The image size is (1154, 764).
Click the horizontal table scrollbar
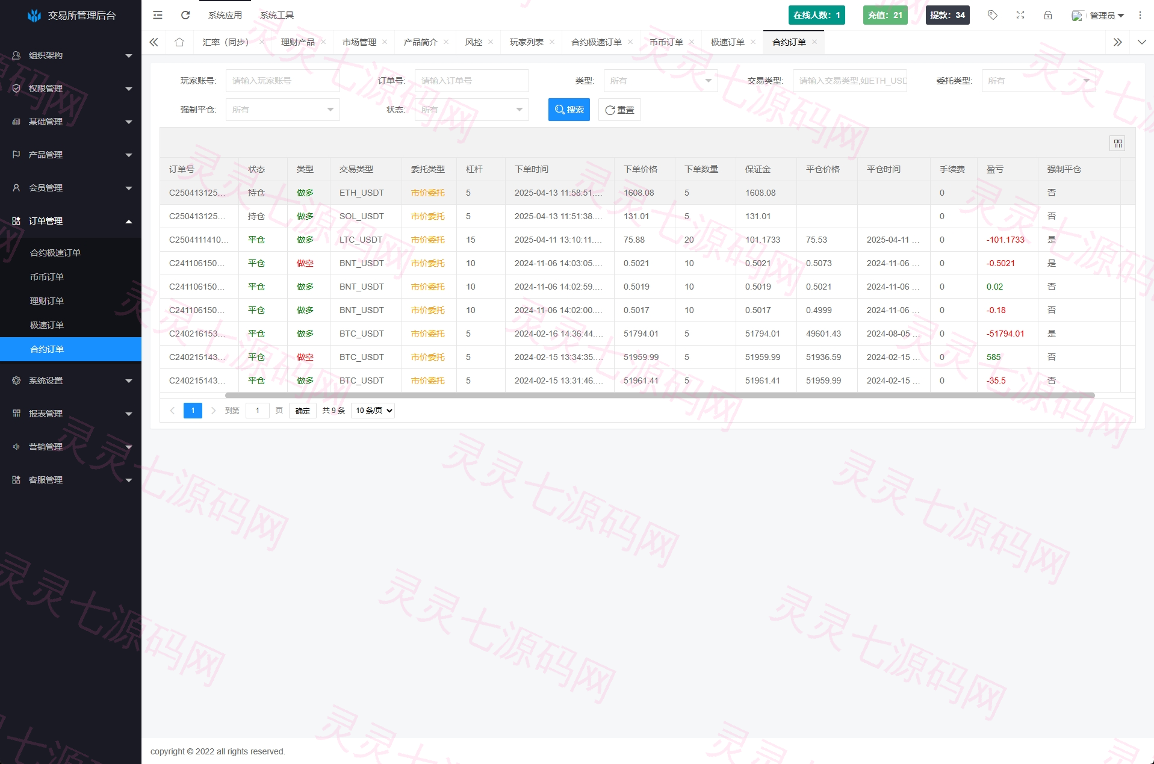coord(660,396)
